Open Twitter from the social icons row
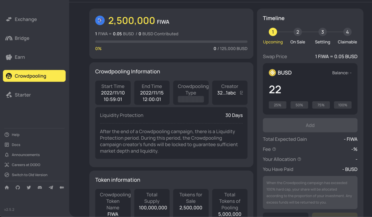372x217 pixels. click(x=29, y=187)
